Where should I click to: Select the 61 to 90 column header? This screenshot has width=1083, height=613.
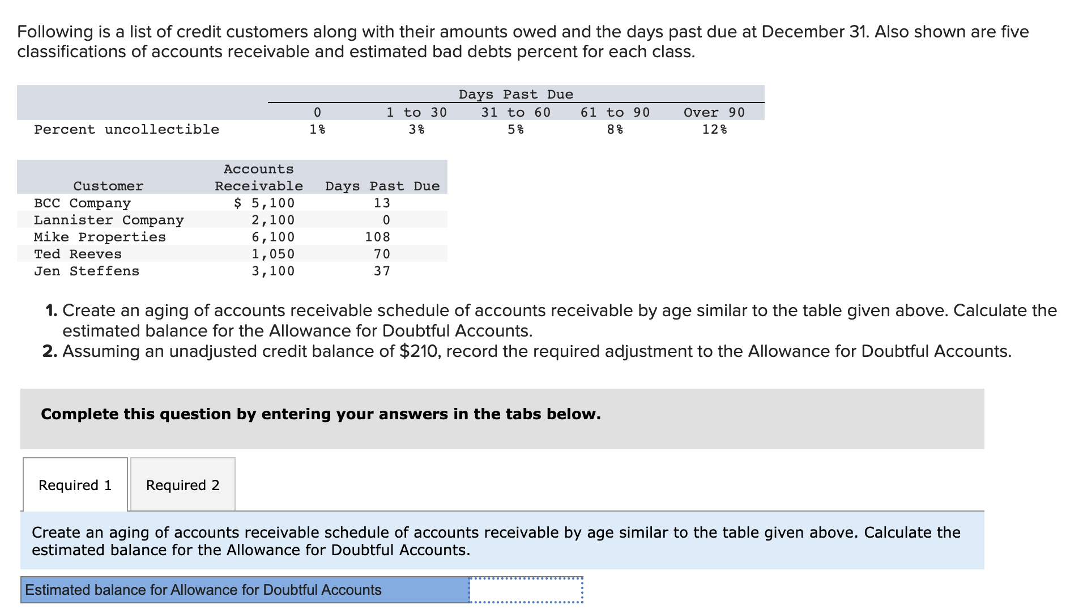pos(615,112)
